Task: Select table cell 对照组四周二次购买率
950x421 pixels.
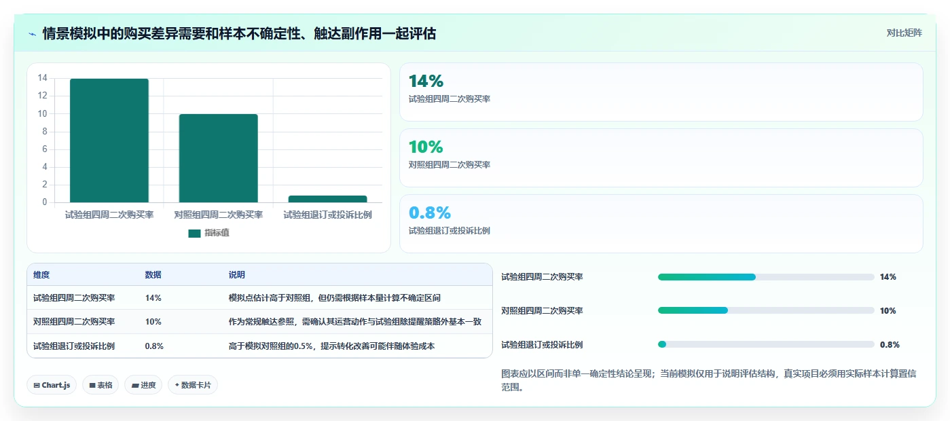Action: [74, 322]
